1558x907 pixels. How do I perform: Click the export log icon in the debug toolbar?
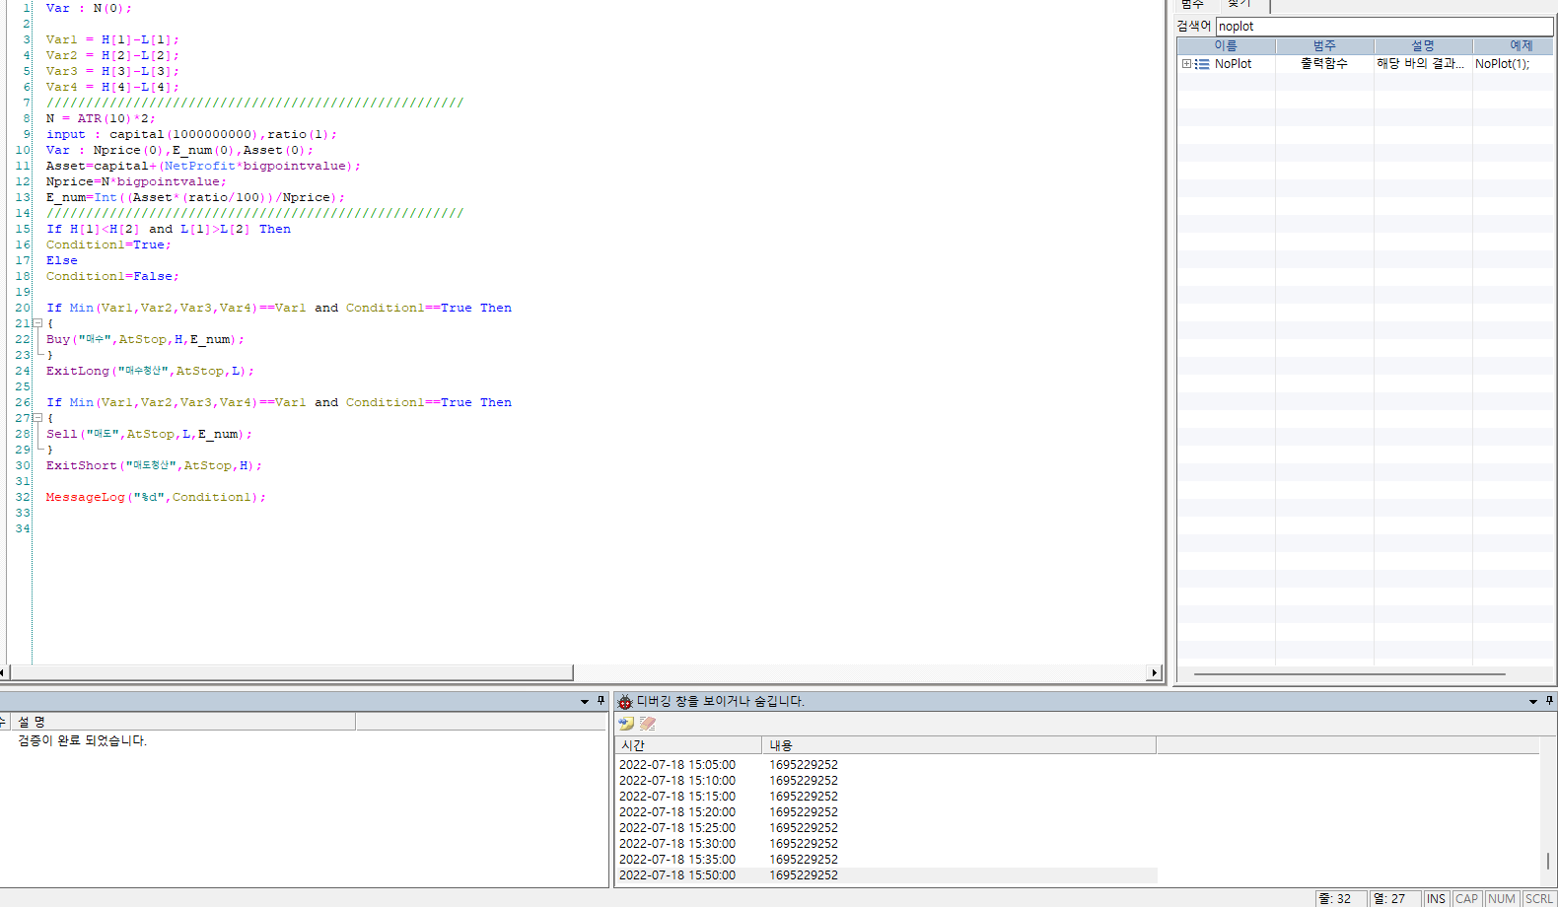[x=626, y=724]
